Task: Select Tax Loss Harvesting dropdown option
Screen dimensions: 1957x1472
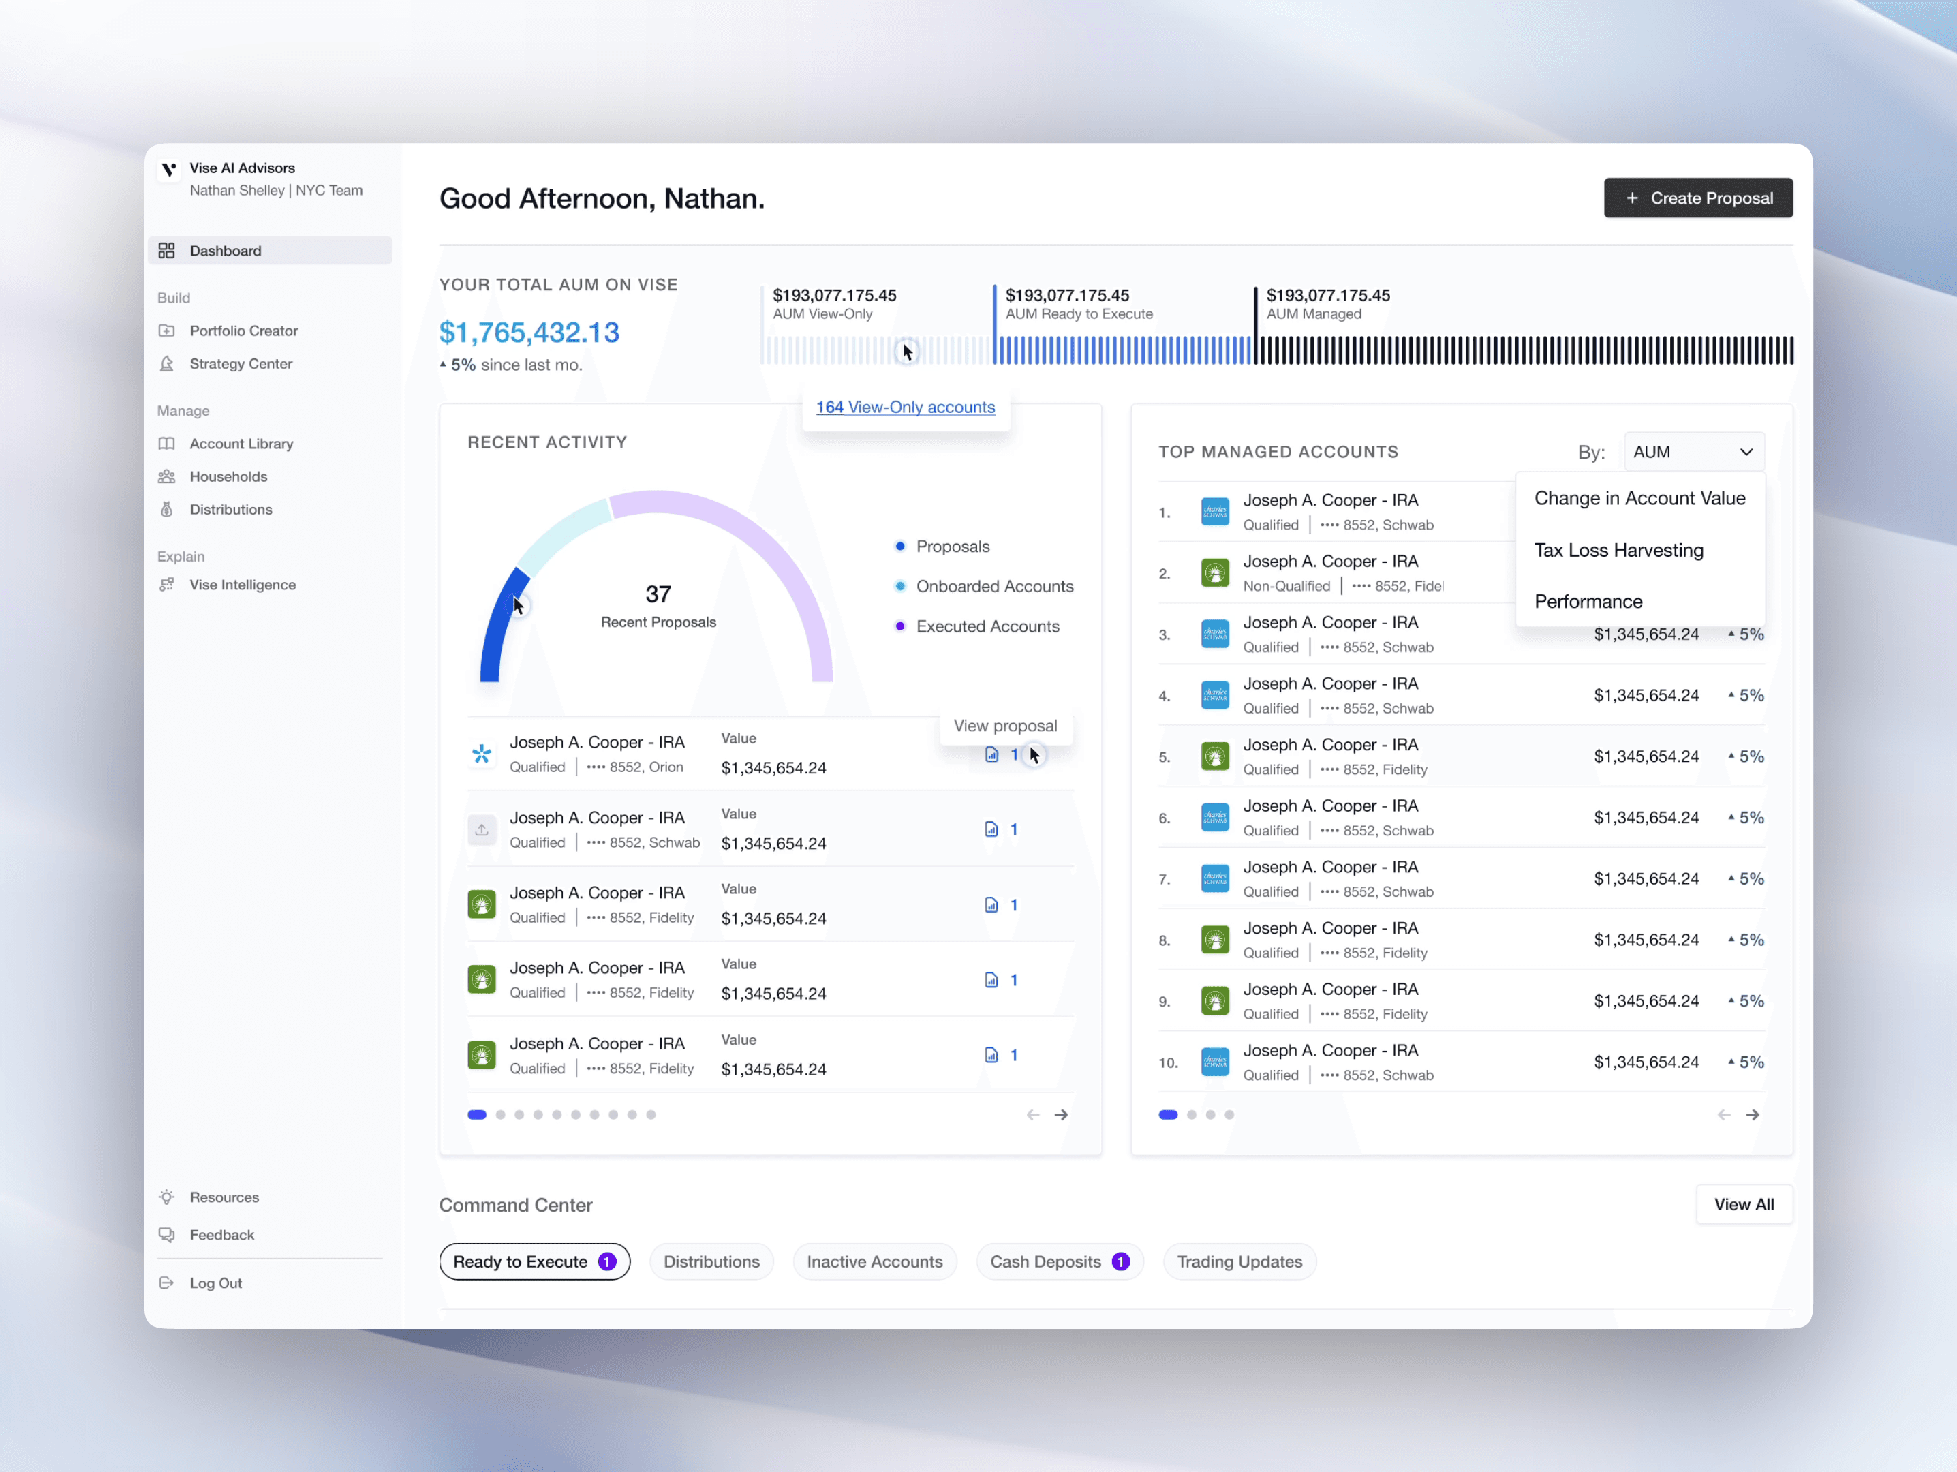Action: 1618,550
